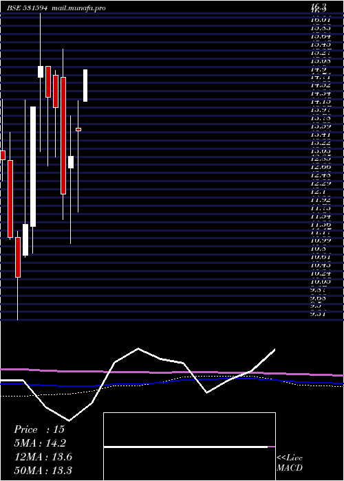This screenshot has width=344, height=481.
Task: Click the tiny red candle near 13.59
Action: click(78, 129)
